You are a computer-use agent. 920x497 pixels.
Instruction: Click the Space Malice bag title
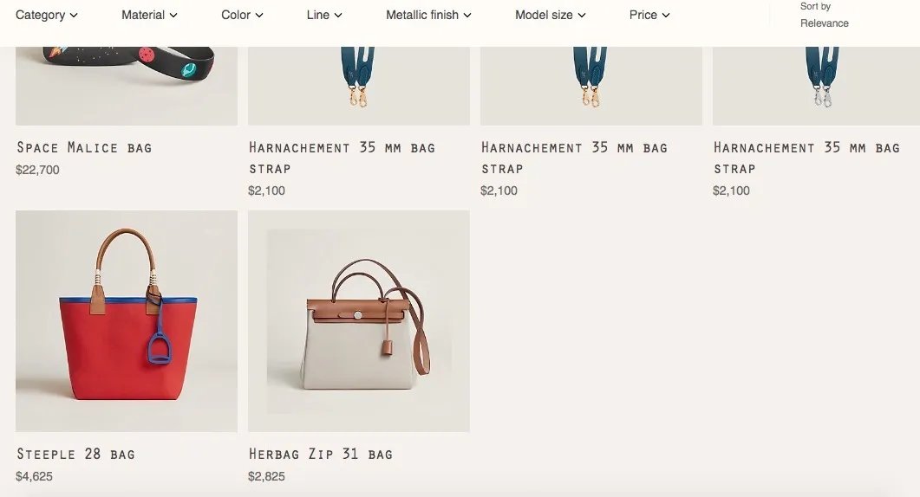[84, 148]
